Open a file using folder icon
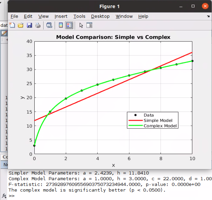 coord(20,25)
